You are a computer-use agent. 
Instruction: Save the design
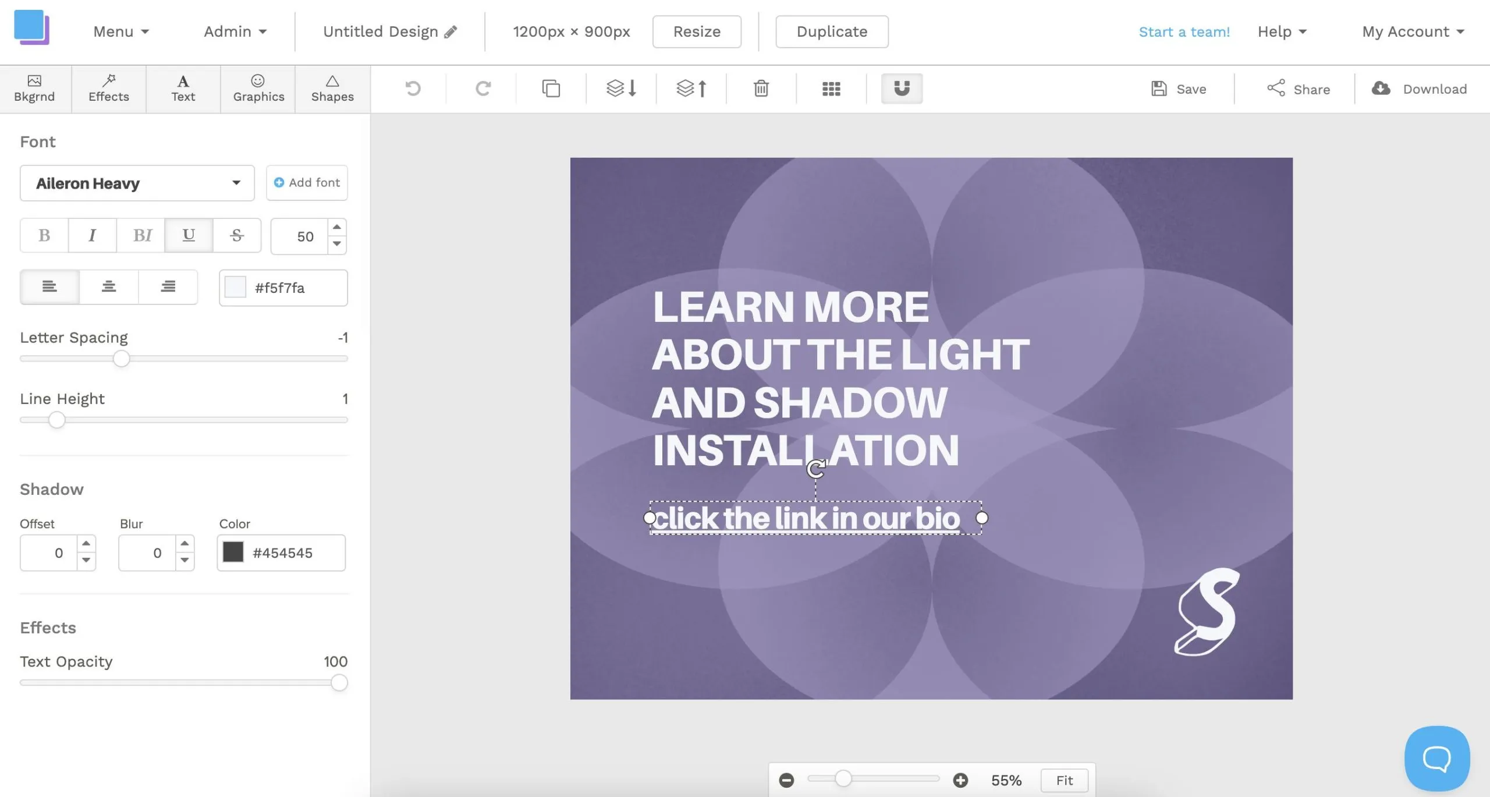(x=1179, y=89)
